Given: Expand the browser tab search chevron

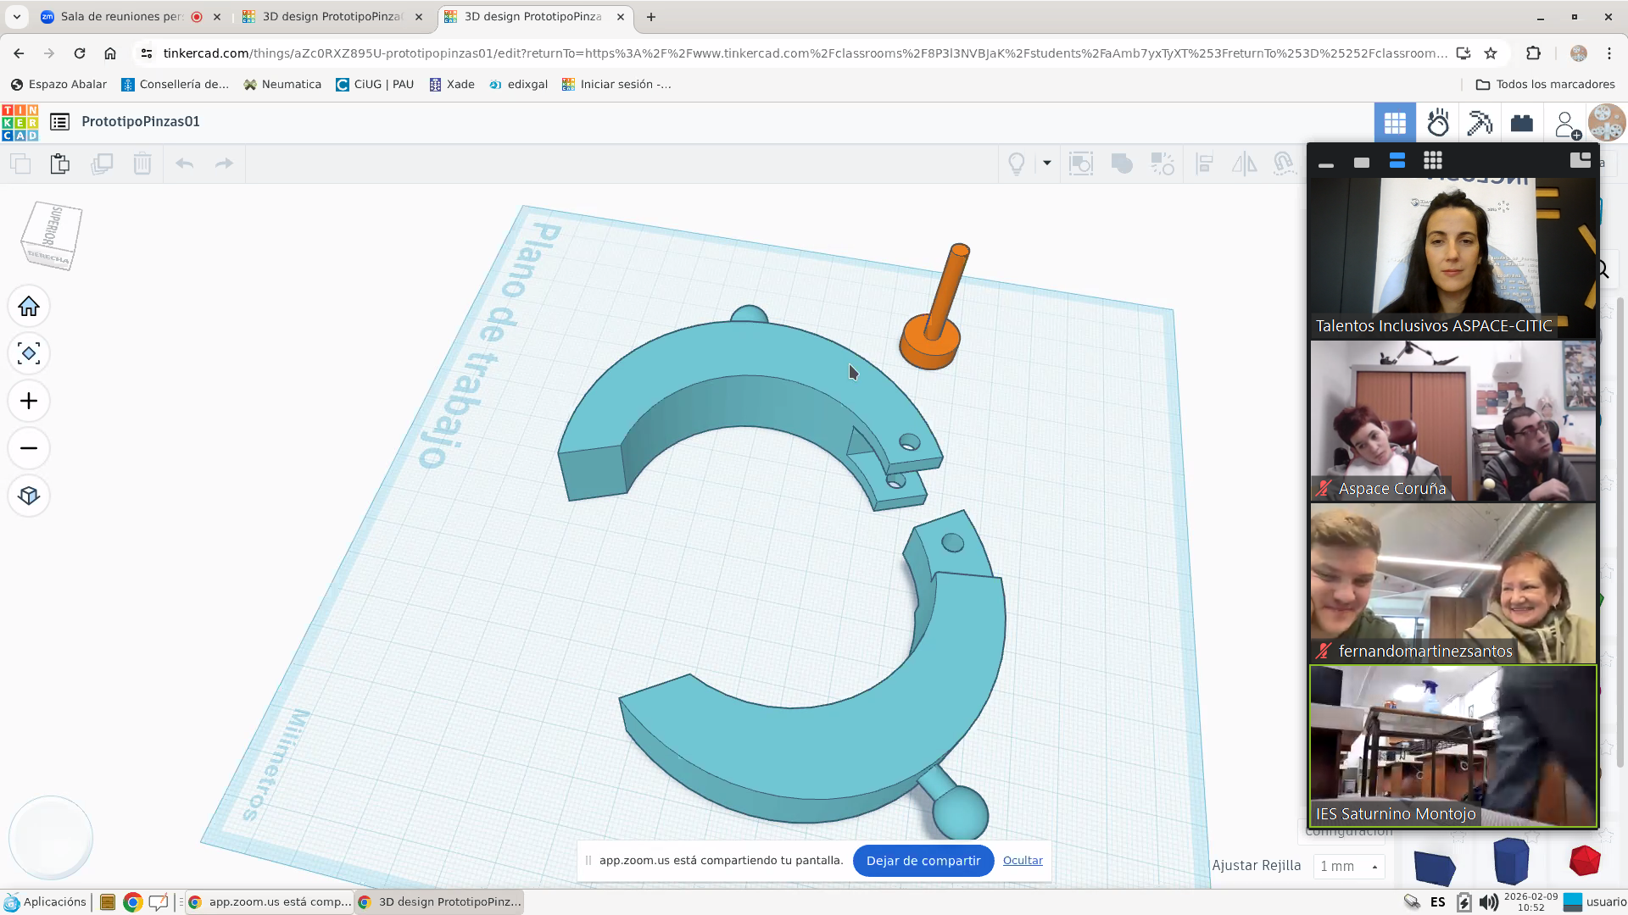Looking at the screenshot, I should (x=17, y=16).
